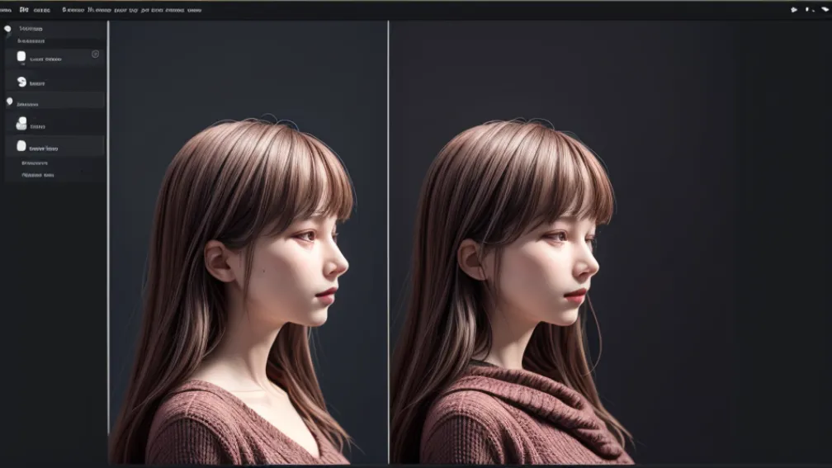The width and height of the screenshot is (832, 468).
Task: Toggle the small circle button on first sidebar row
Action: click(95, 54)
